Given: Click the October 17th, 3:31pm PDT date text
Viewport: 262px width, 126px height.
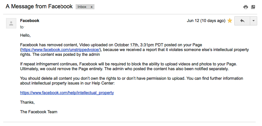Looking at the screenshot, I should pyautogui.click(x=139, y=45).
